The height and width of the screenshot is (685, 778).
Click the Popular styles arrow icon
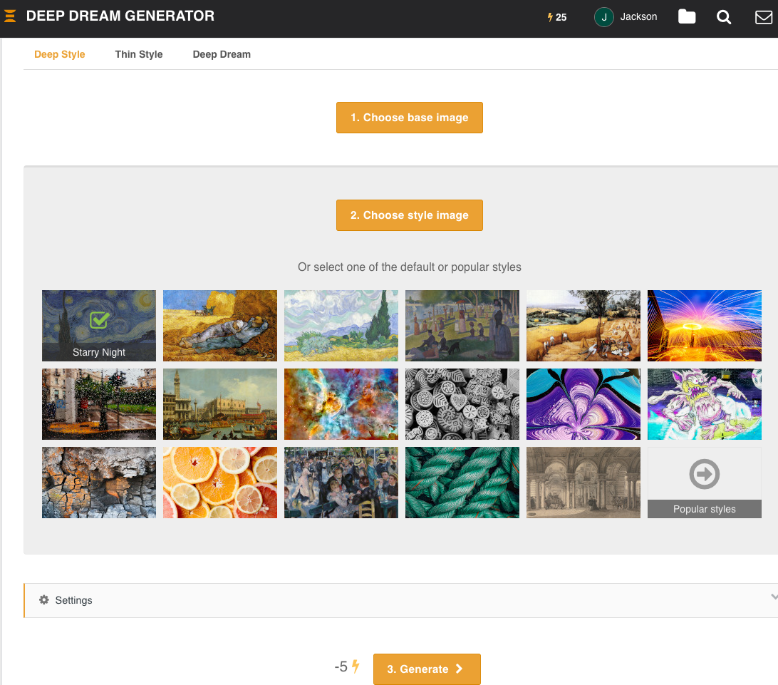704,475
